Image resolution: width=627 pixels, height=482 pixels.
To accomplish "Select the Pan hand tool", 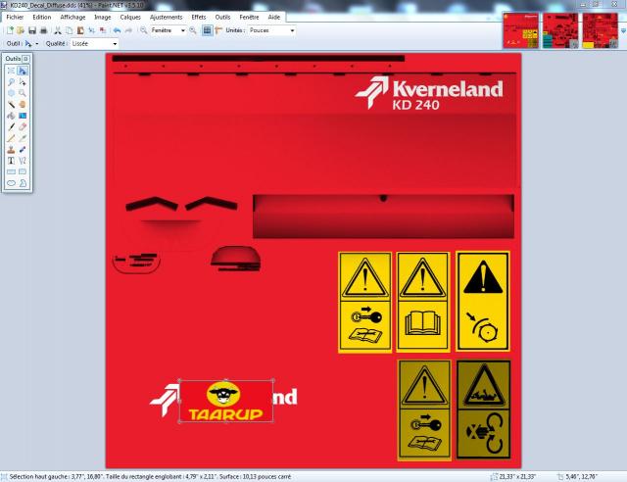I will coord(23,105).
